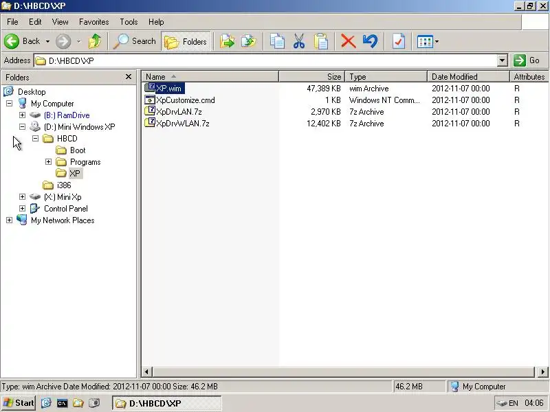The image size is (550, 412).
Task: Delete the file with red X icon
Action: [348, 41]
